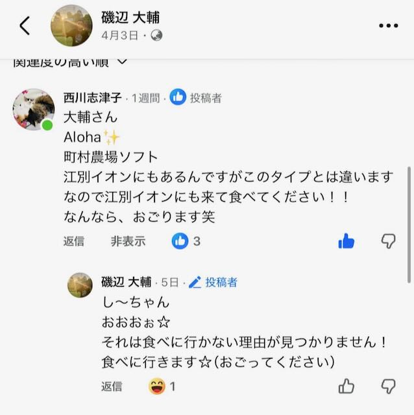Viewport: 414px width, 415px height.
Task: Click 返信 under 磯辺 大輔's reply
Action: click(x=111, y=386)
